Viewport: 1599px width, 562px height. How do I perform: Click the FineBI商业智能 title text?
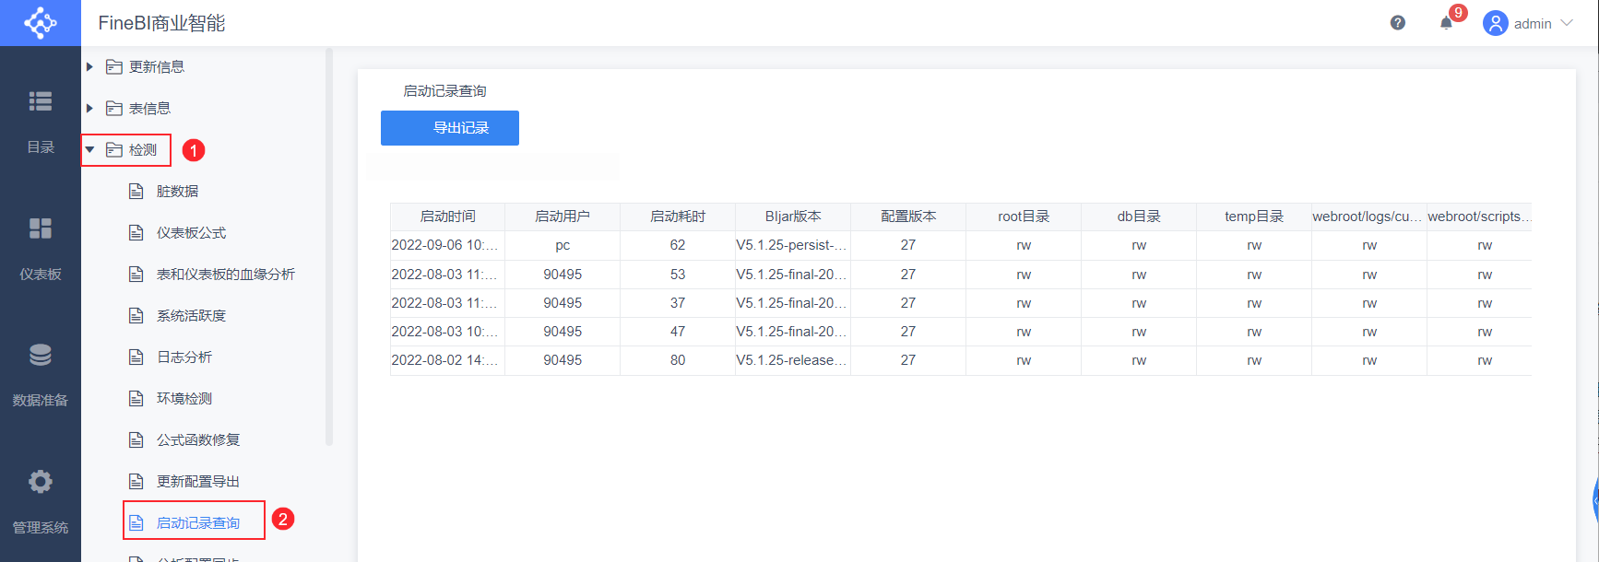161,23
